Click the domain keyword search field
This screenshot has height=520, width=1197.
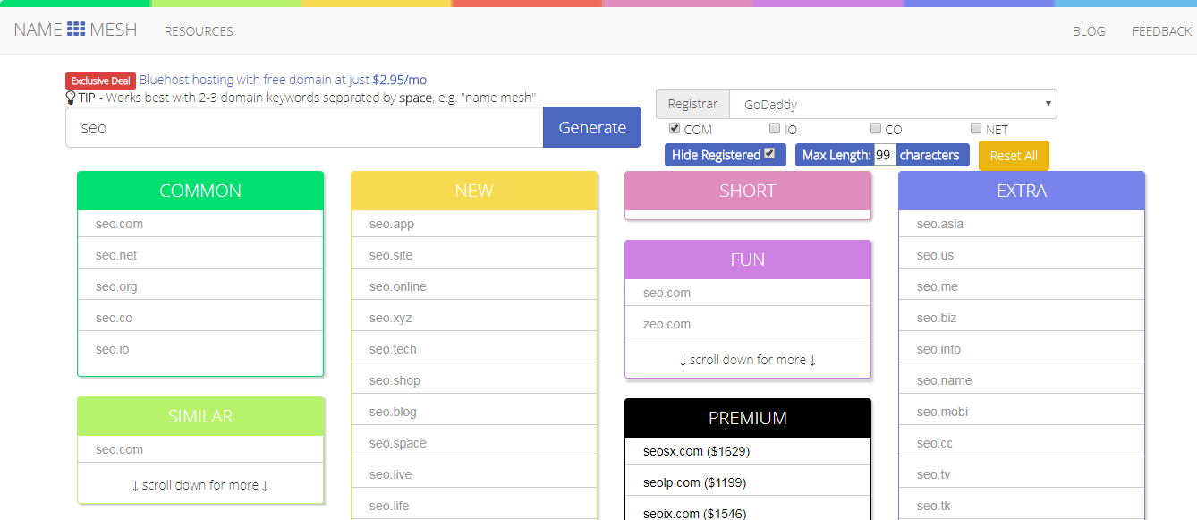coord(304,127)
